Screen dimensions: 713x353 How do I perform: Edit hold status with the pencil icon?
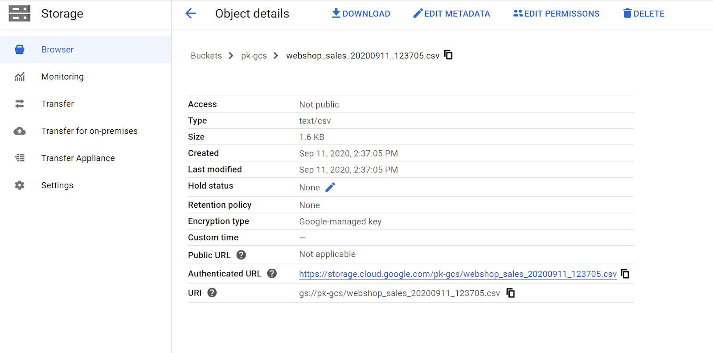pyautogui.click(x=330, y=187)
